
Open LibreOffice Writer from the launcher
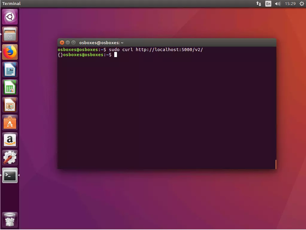[10, 70]
